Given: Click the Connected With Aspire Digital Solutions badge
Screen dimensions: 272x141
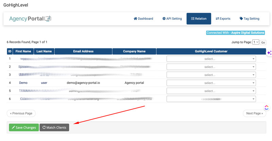Looking at the screenshot, I should (x=235, y=33).
